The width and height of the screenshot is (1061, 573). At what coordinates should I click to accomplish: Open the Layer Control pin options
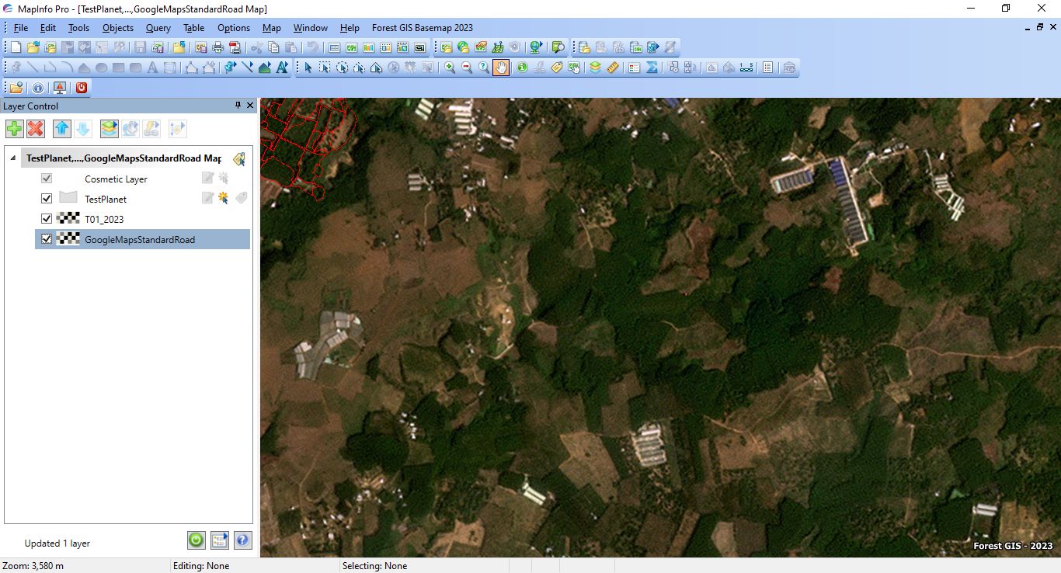(238, 106)
